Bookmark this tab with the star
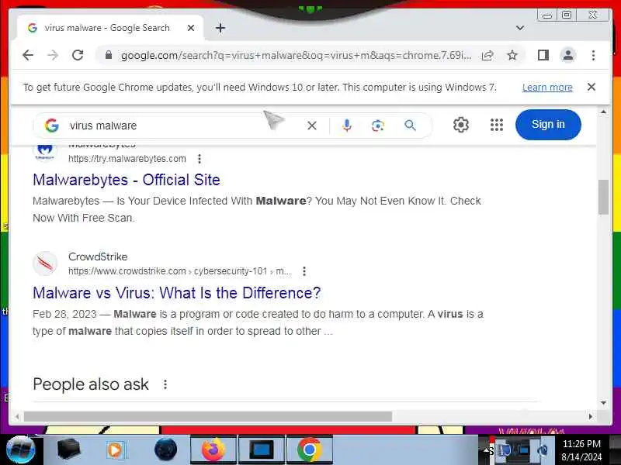621x465 pixels. 512,55
